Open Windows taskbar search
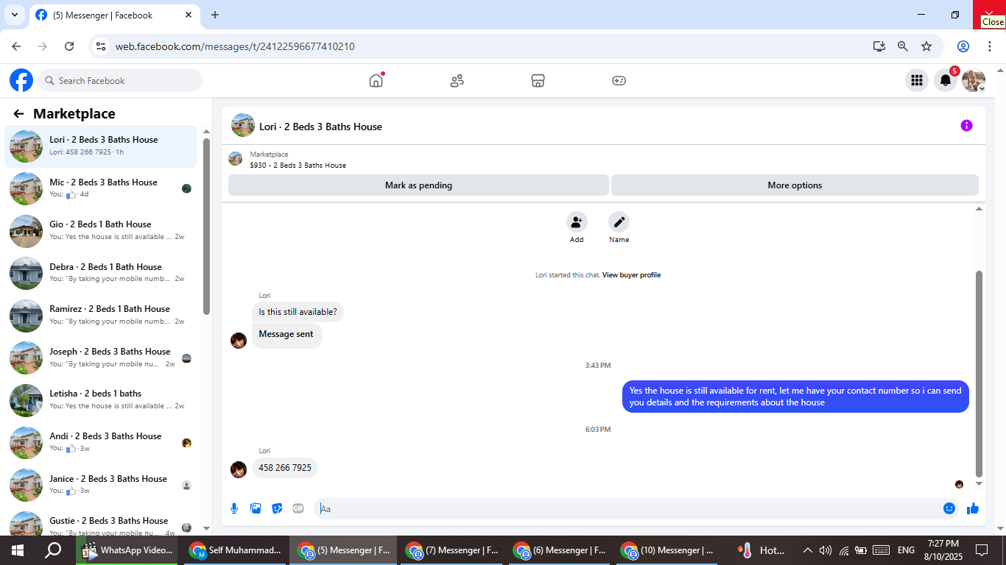The width and height of the screenshot is (1006, 565). point(53,550)
